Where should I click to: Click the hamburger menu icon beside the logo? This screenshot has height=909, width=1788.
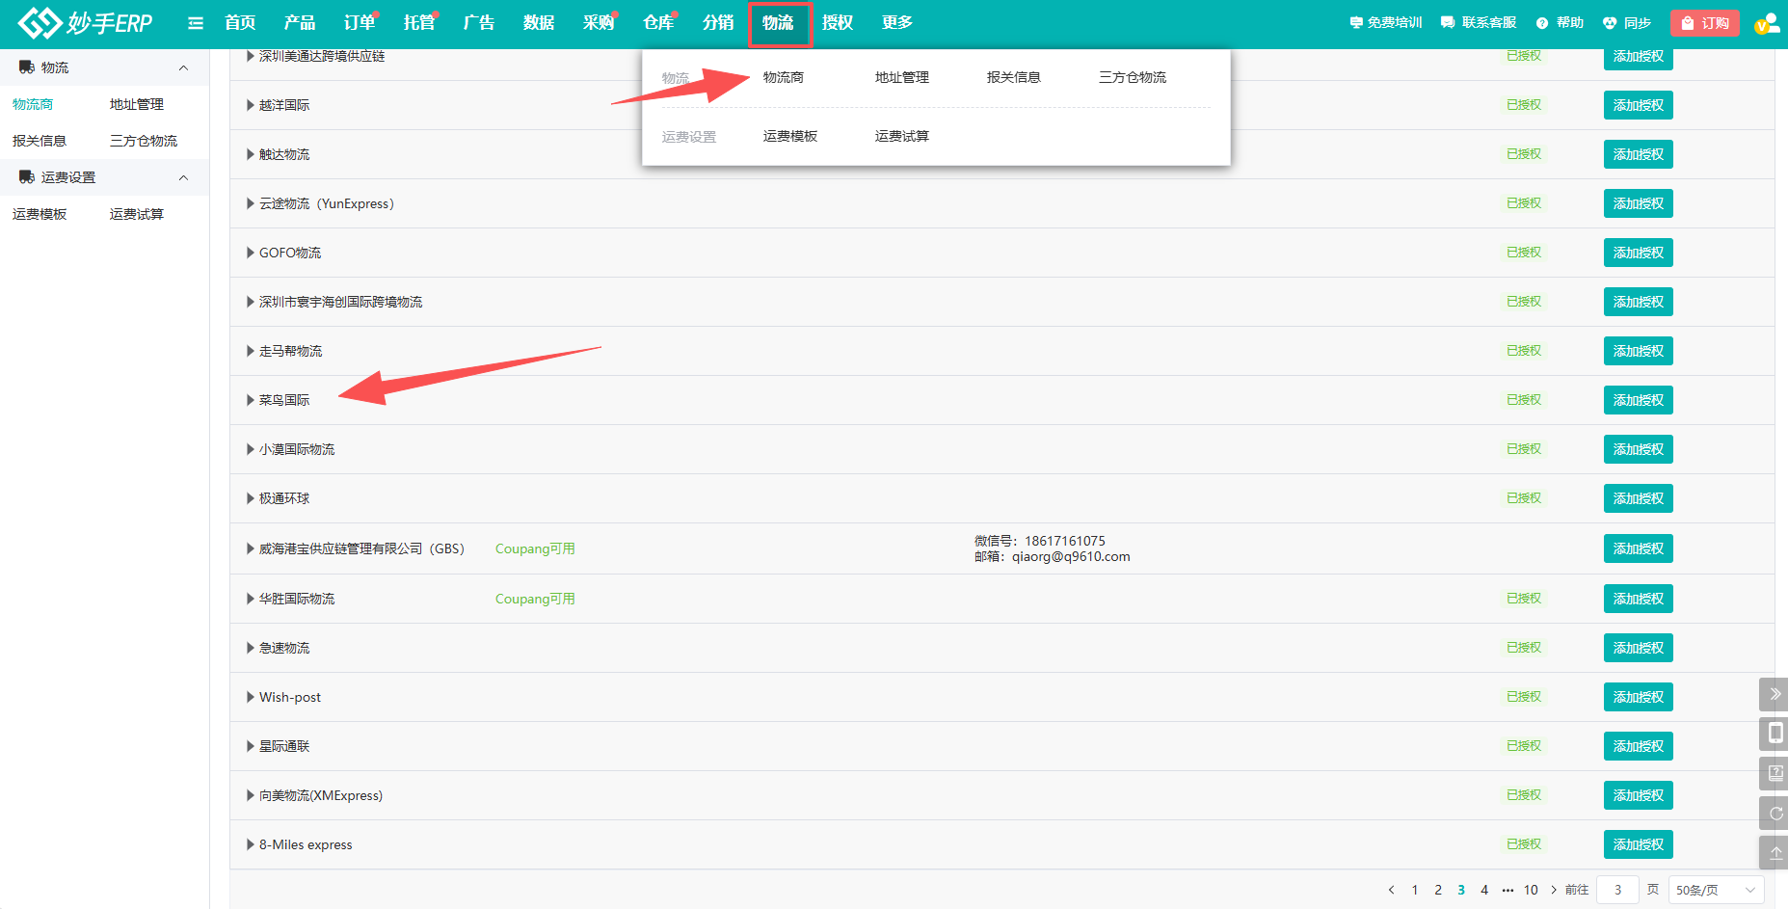click(196, 23)
